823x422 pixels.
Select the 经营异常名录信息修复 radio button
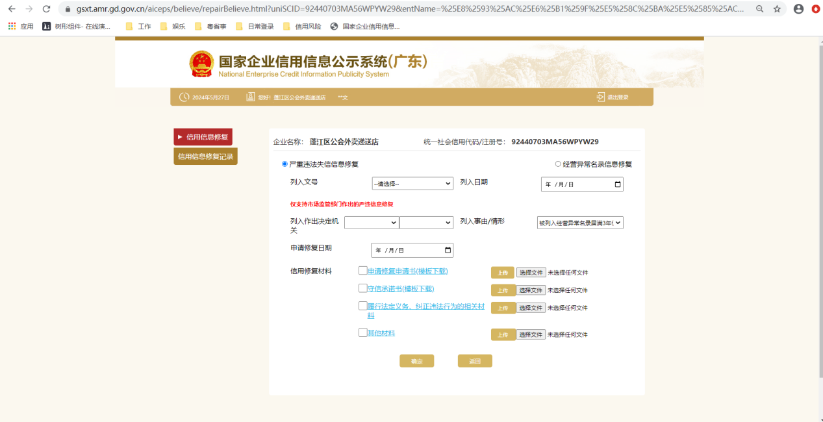click(557, 164)
